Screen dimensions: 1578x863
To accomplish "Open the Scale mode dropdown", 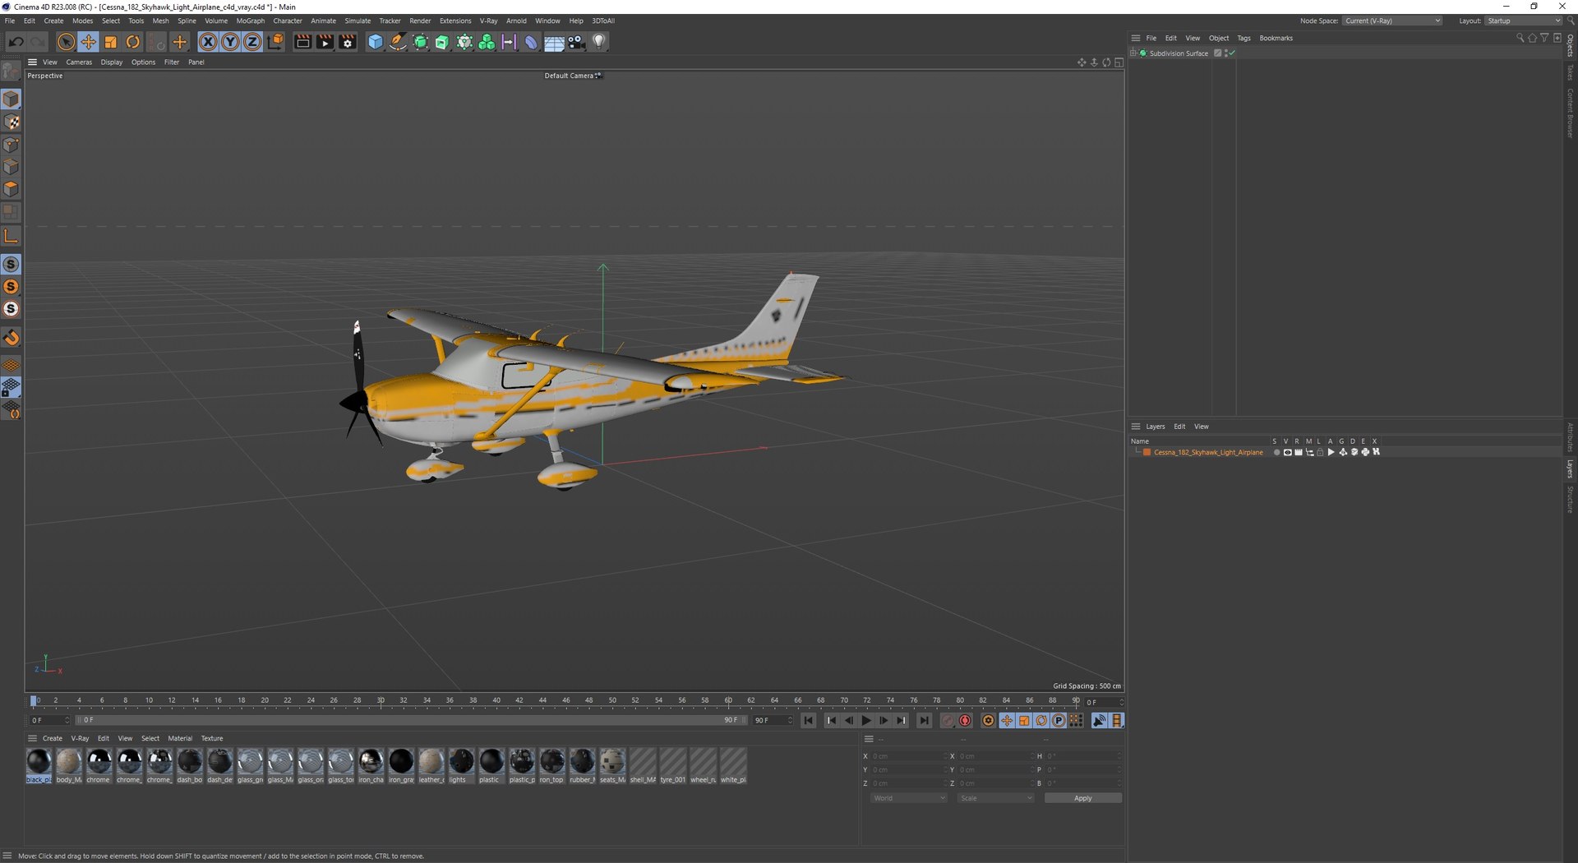I will 994,798.
